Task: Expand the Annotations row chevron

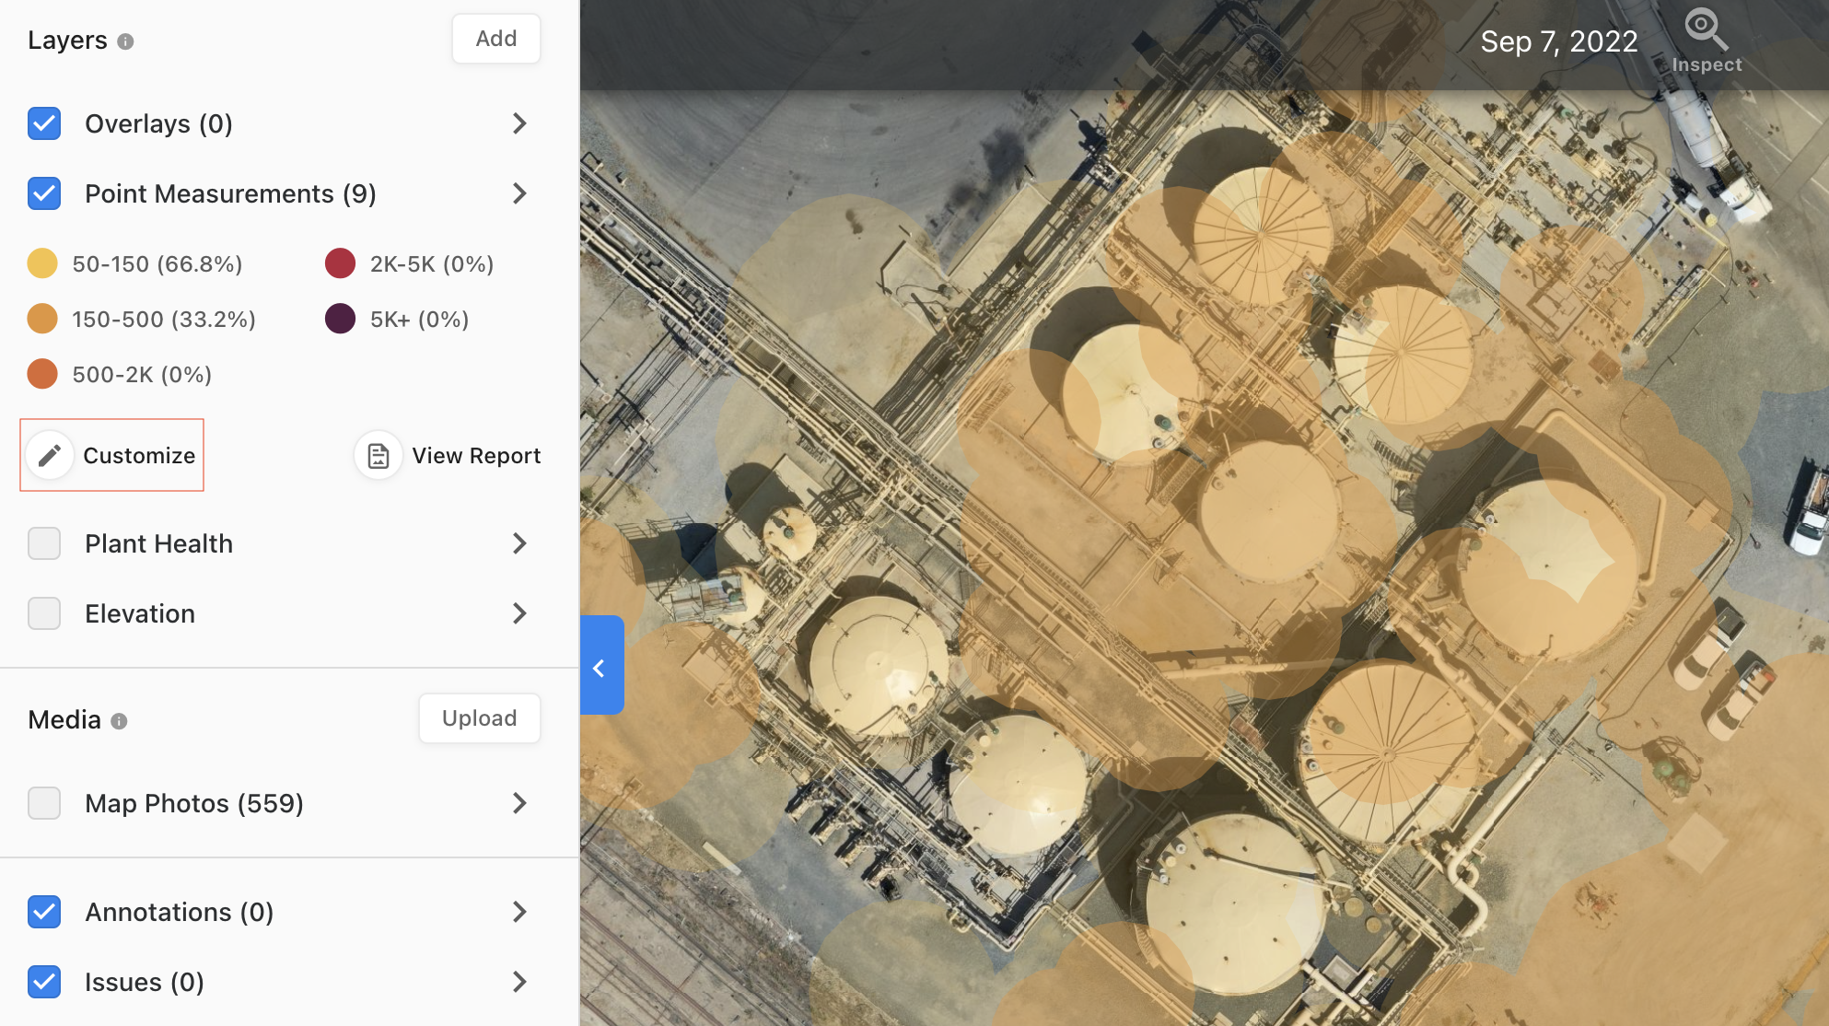Action: 519,912
